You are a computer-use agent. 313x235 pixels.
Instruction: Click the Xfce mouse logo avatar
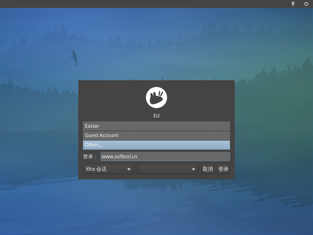click(x=156, y=98)
